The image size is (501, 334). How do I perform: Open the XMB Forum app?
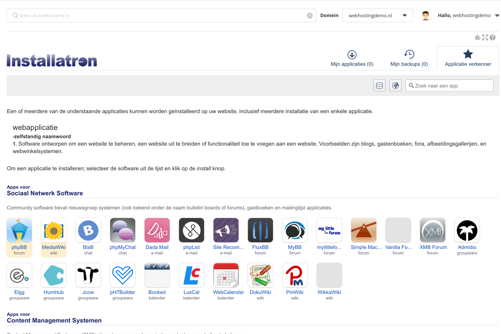[433, 230]
